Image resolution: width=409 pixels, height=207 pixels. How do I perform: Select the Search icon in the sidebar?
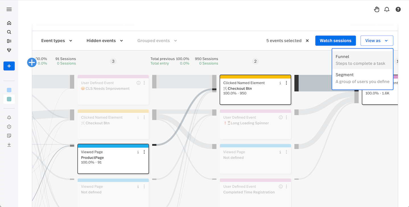click(x=9, y=32)
